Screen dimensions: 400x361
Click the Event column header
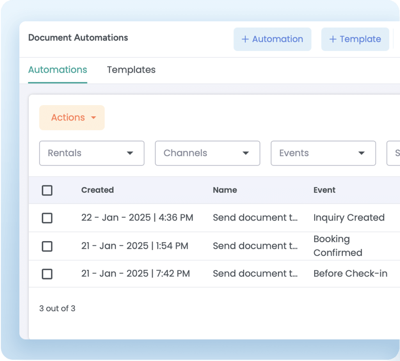coord(324,190)
